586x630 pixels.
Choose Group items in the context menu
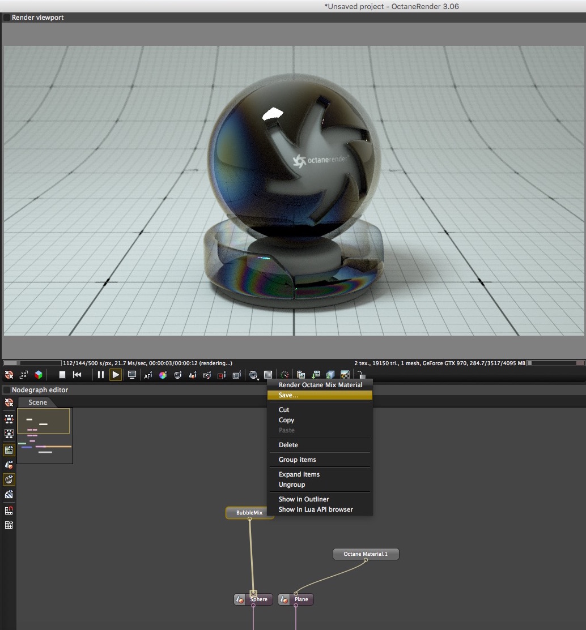[320, 460]
